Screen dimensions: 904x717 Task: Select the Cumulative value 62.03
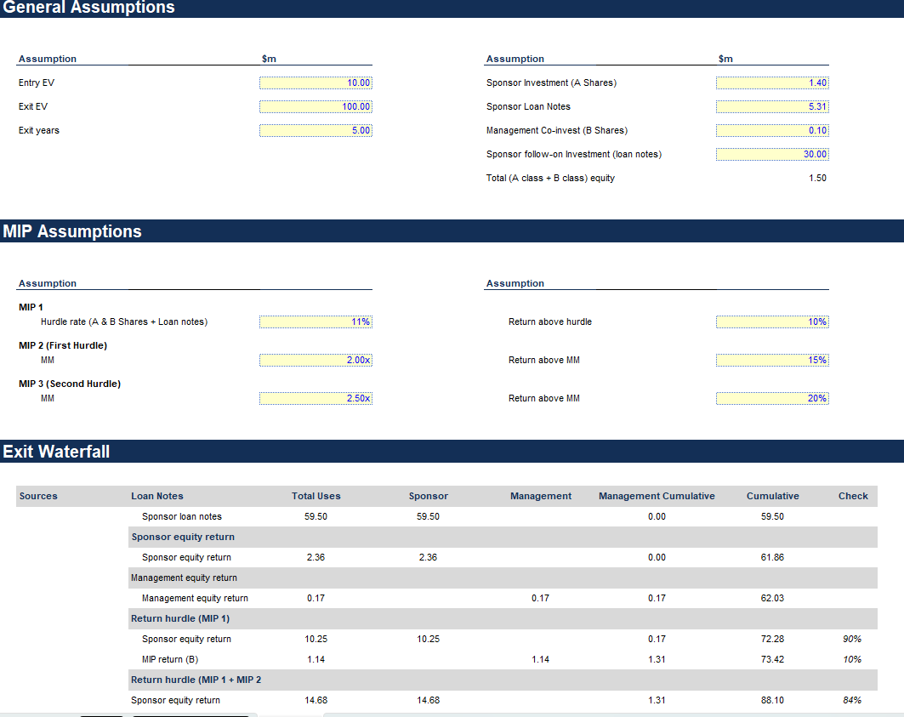point(772,599)
